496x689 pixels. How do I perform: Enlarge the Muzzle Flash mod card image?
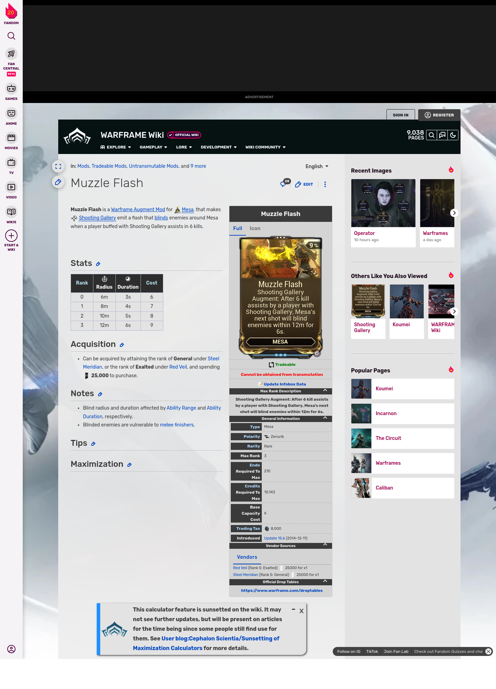tap(281, 297)
